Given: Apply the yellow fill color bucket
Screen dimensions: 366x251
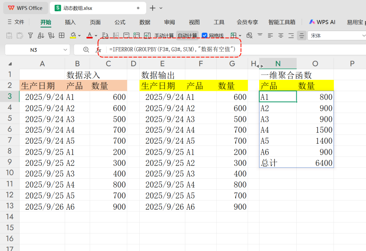Looking at the screenshot, I should click(73, 36).
